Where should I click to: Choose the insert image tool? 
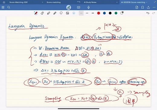[67, 13]
